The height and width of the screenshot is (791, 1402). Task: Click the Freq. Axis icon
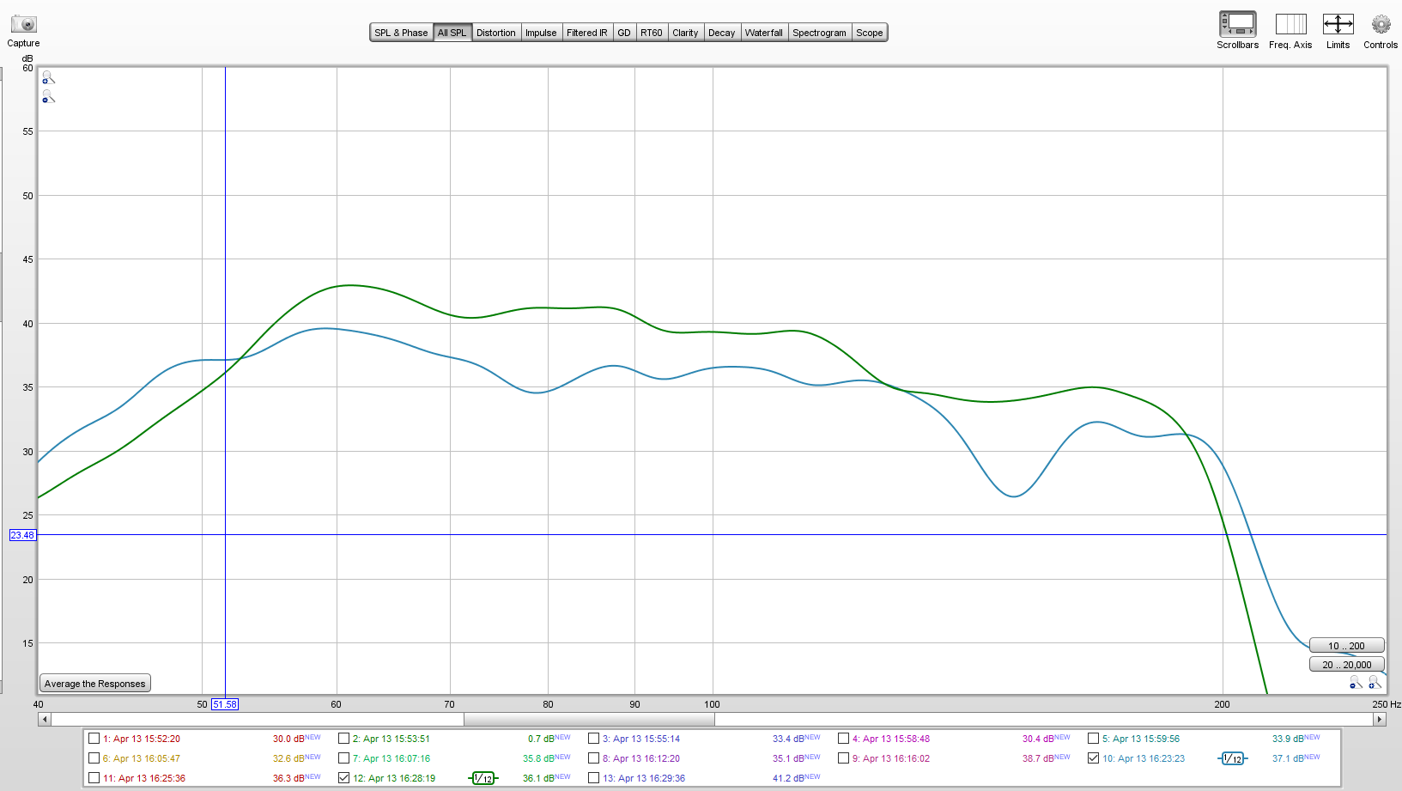pos(1290,24)
